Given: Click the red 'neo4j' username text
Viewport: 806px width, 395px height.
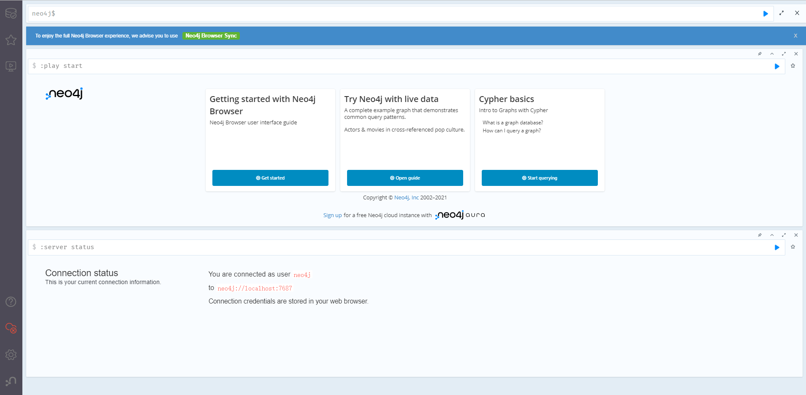Looking at the screenshot, I should [302, 275].
